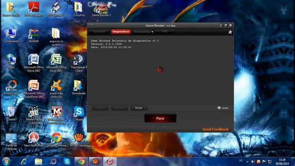Launch Microsoft Office Excel 2007 shortcut

click(x=56, y=63)
